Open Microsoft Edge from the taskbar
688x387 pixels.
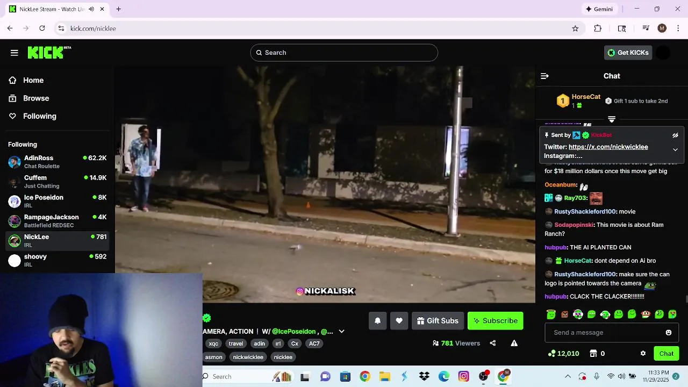[x=444, y=377]
